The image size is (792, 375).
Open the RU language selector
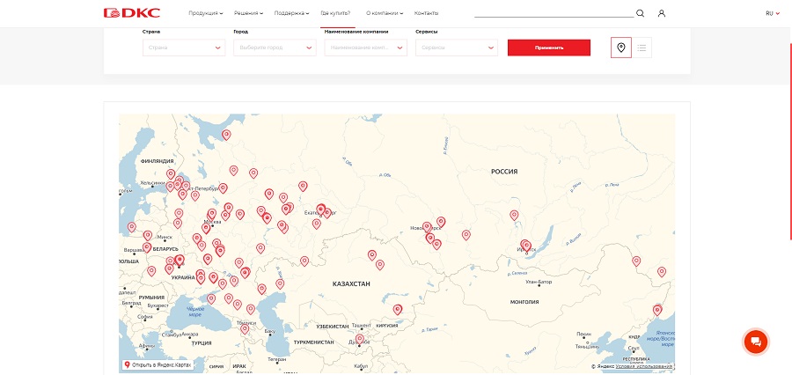(x=773, y=13)
